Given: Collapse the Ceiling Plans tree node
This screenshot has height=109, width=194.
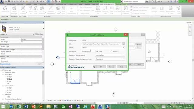Looking at the screenshot, I should point(3,86).
